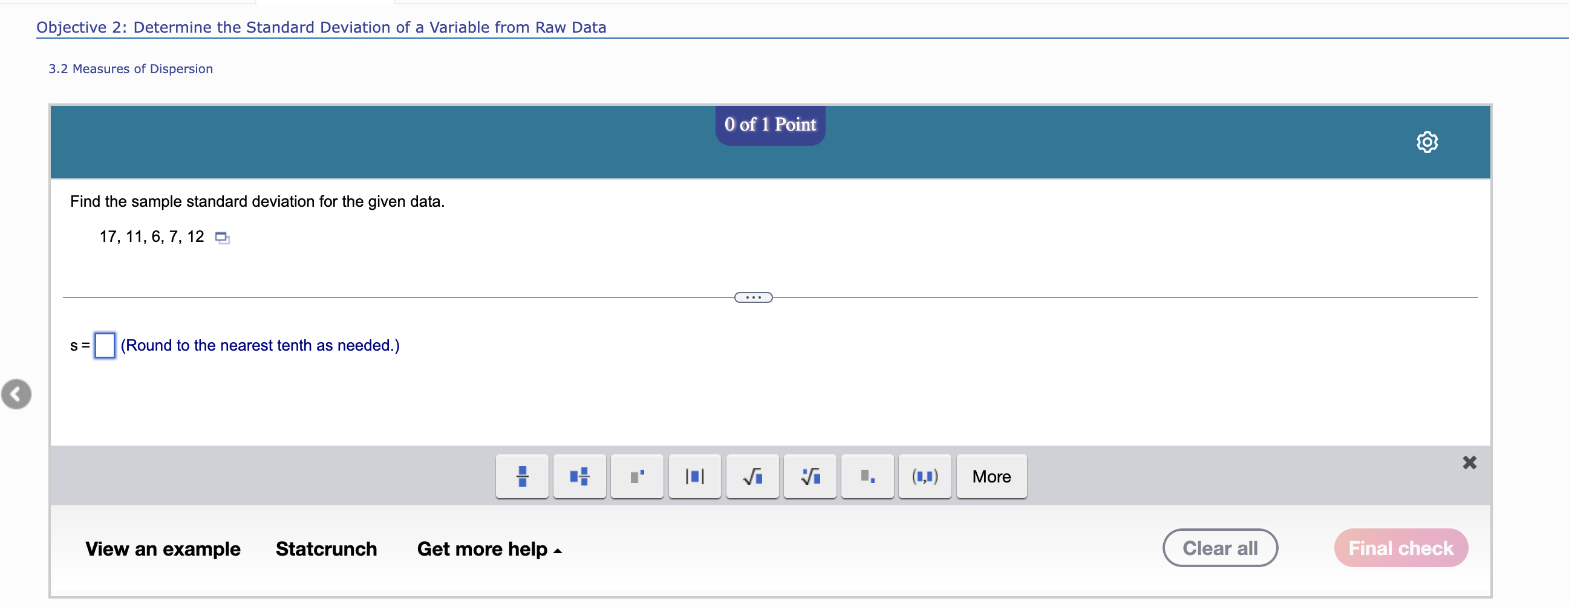1569x607 pixels.
Task: Click the Clear all button
Action: (x=1219, y=547)
